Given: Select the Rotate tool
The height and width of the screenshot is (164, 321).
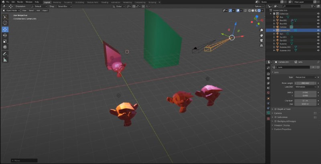Looking at the screenshot, I should tap(5, 35).
